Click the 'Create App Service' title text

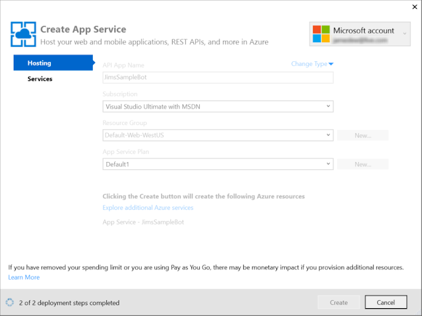83,29
